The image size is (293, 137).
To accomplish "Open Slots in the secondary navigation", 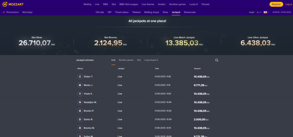I will [165, 12].
